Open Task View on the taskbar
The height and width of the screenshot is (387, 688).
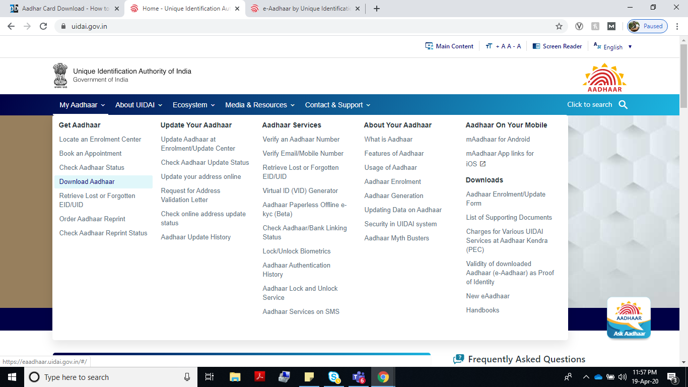pyautogui.click(x=210, y=377)
